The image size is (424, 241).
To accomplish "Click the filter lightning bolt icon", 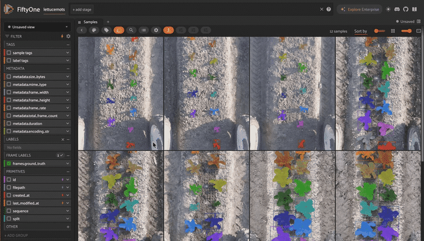I will click(62, 36).
